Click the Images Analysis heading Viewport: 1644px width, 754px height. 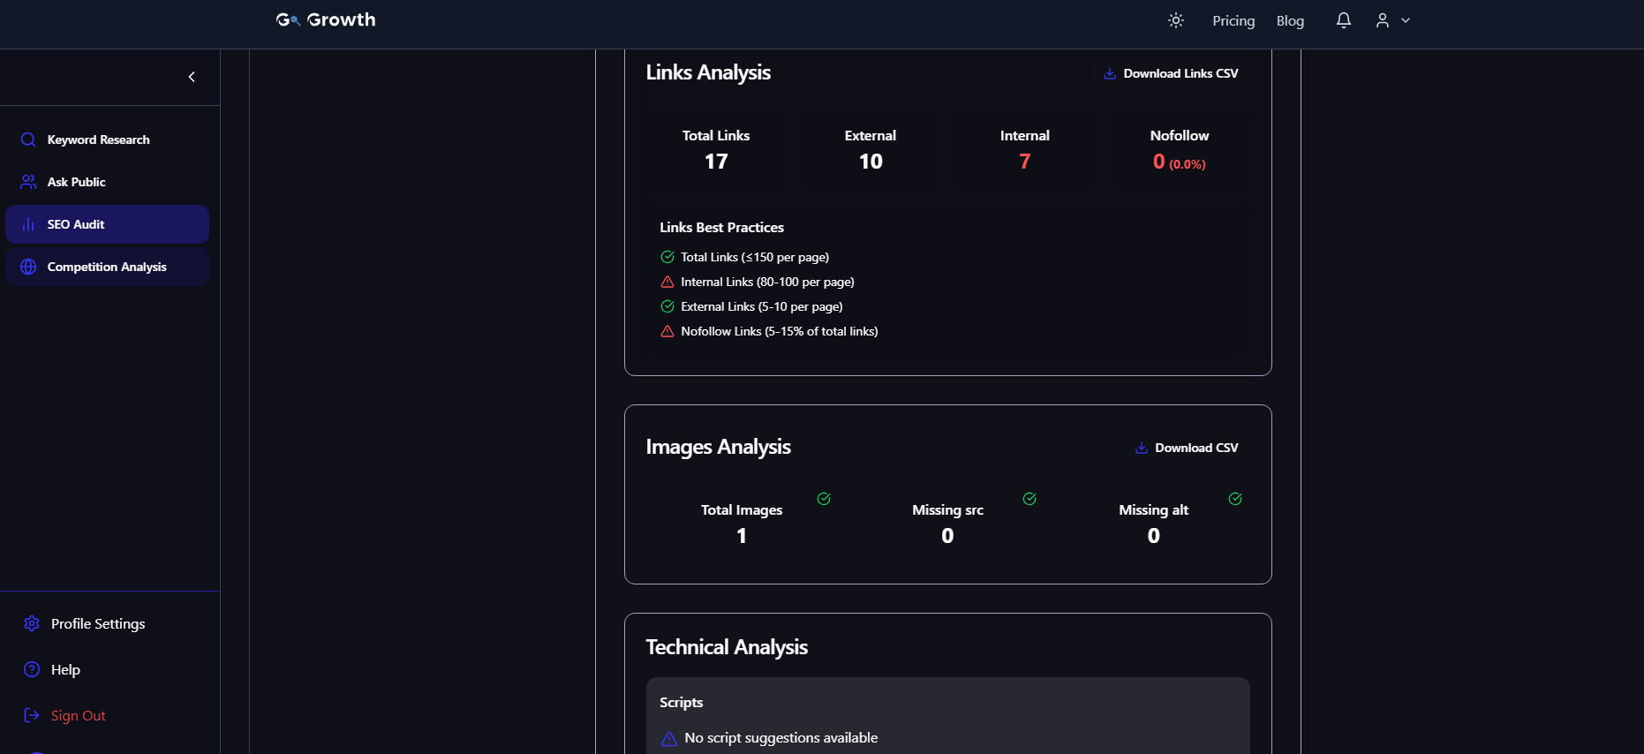coord(718,447)
